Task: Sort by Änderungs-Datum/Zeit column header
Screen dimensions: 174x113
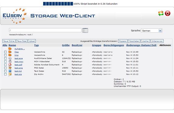Action: pos(141,45)
